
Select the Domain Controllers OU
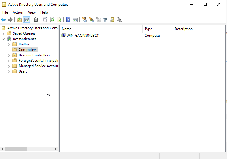click(x=34, y=55)
